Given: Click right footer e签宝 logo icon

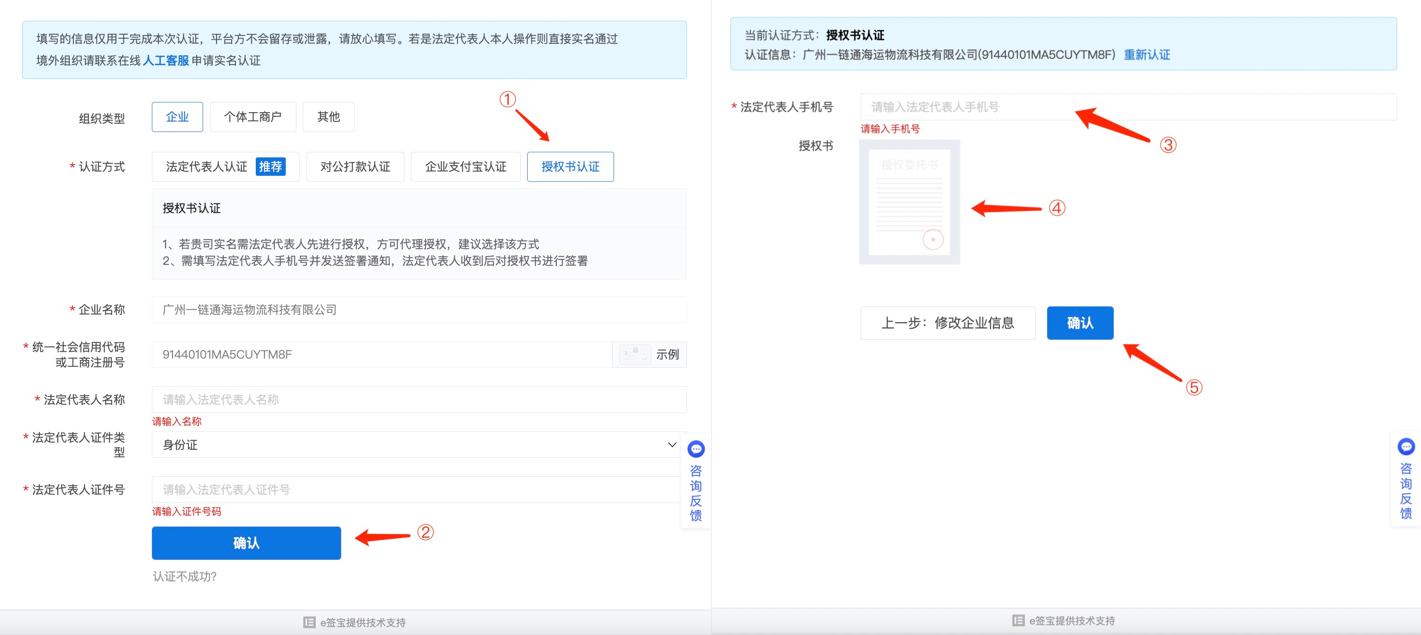Looking at the screenshot, I should point(1018,621).
